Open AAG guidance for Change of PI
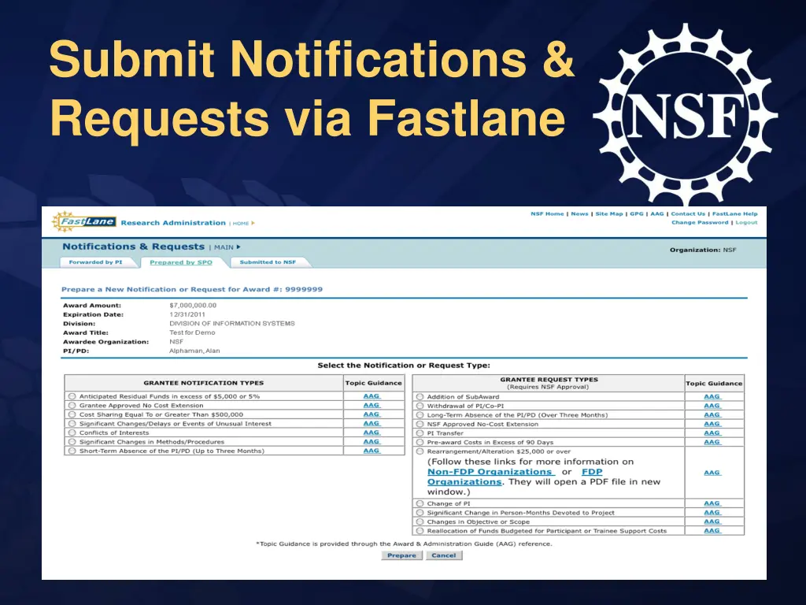 (712, 503)
